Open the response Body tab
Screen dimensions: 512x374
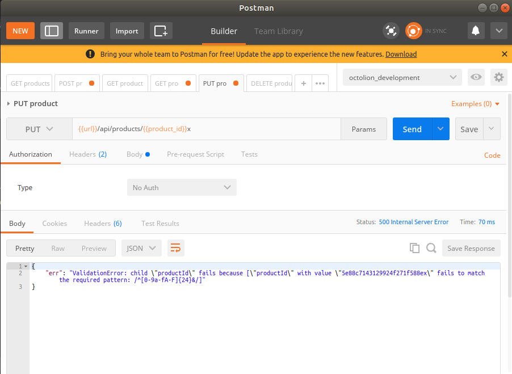click(x=17, y=224)
